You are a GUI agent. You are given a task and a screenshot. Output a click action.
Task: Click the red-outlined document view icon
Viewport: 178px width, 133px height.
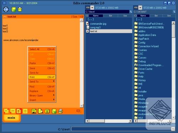[x=19, y=111]
